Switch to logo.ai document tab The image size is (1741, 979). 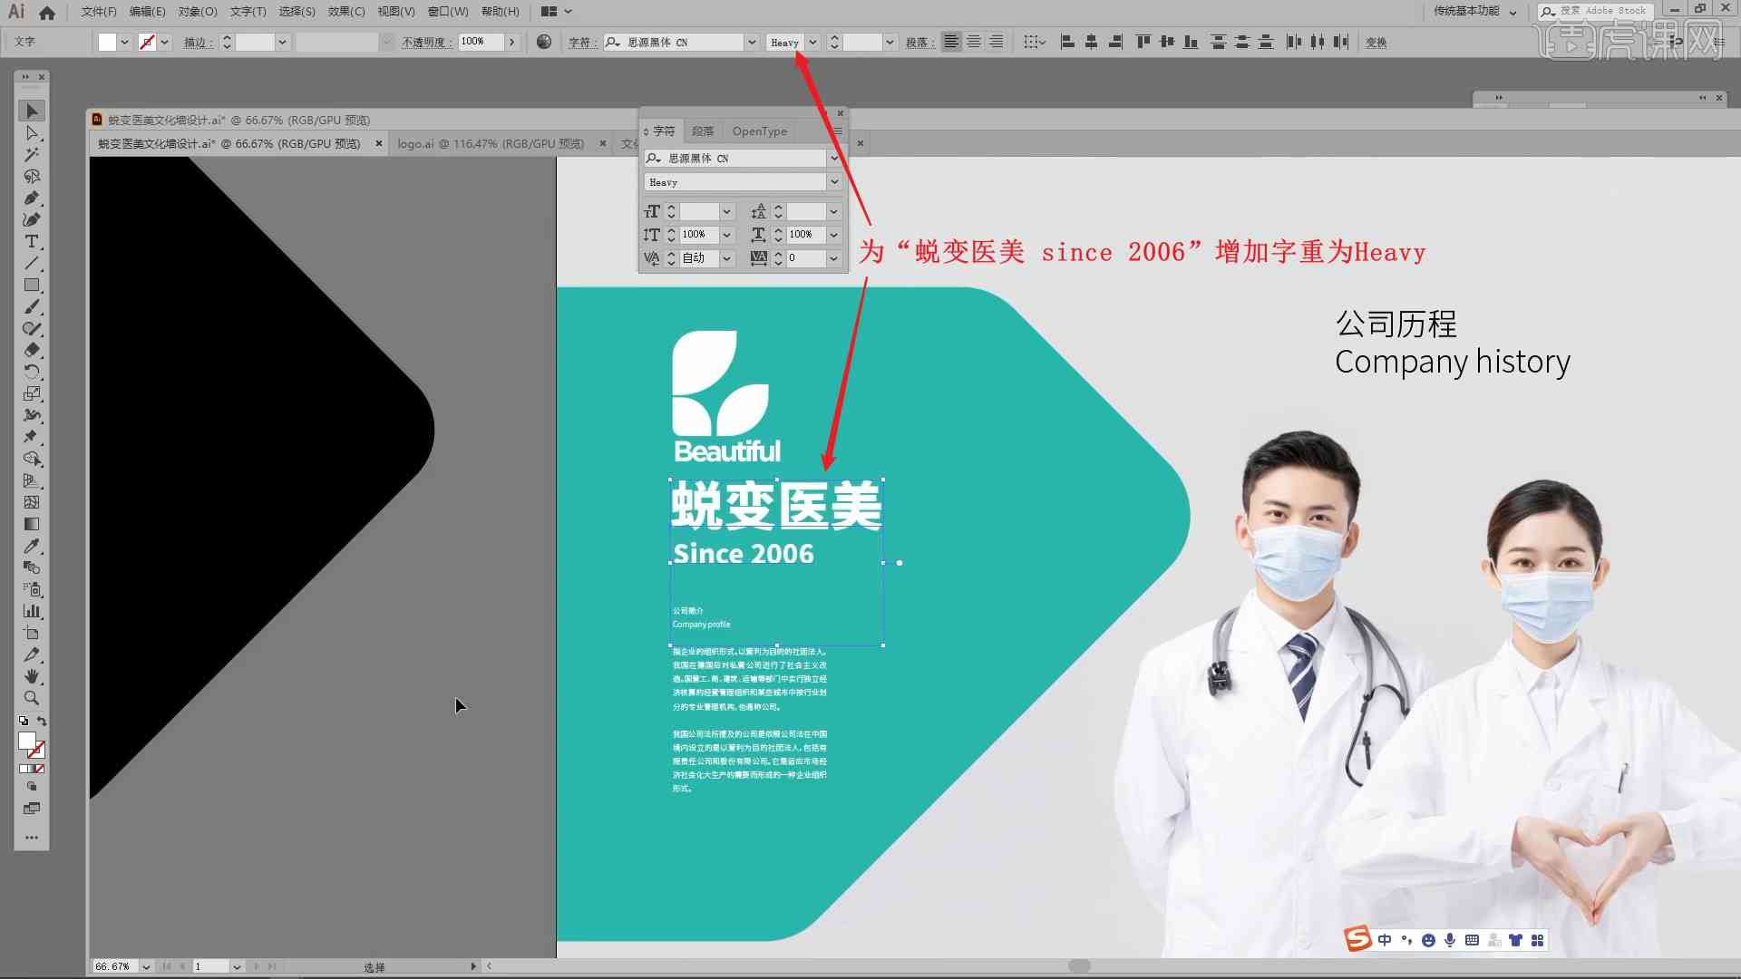click(x=490, y=143)
